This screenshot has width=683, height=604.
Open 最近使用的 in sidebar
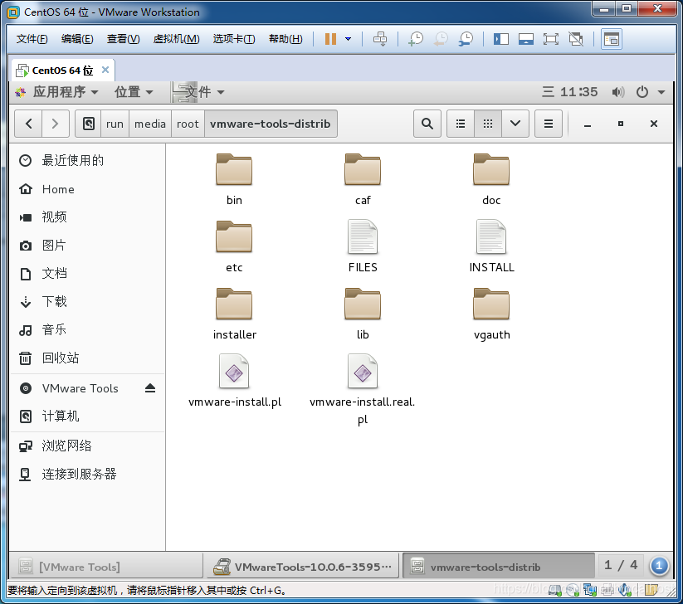[87, 161]
